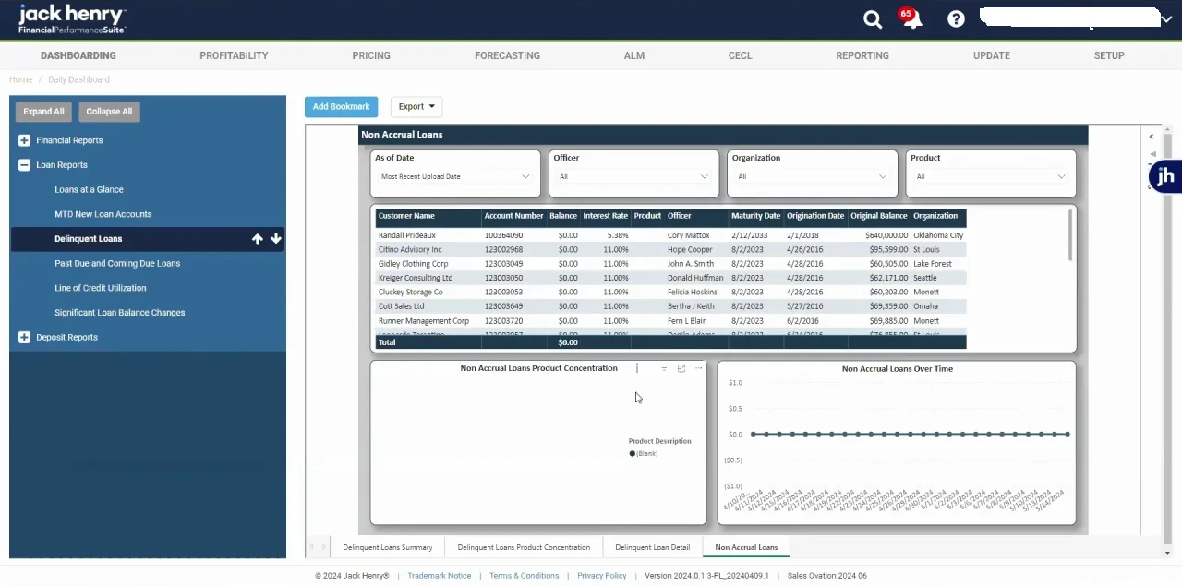This screenshot has height=586, width=1182.
Task: Click the Collapse All button
Action: click(x=109, y=112)
